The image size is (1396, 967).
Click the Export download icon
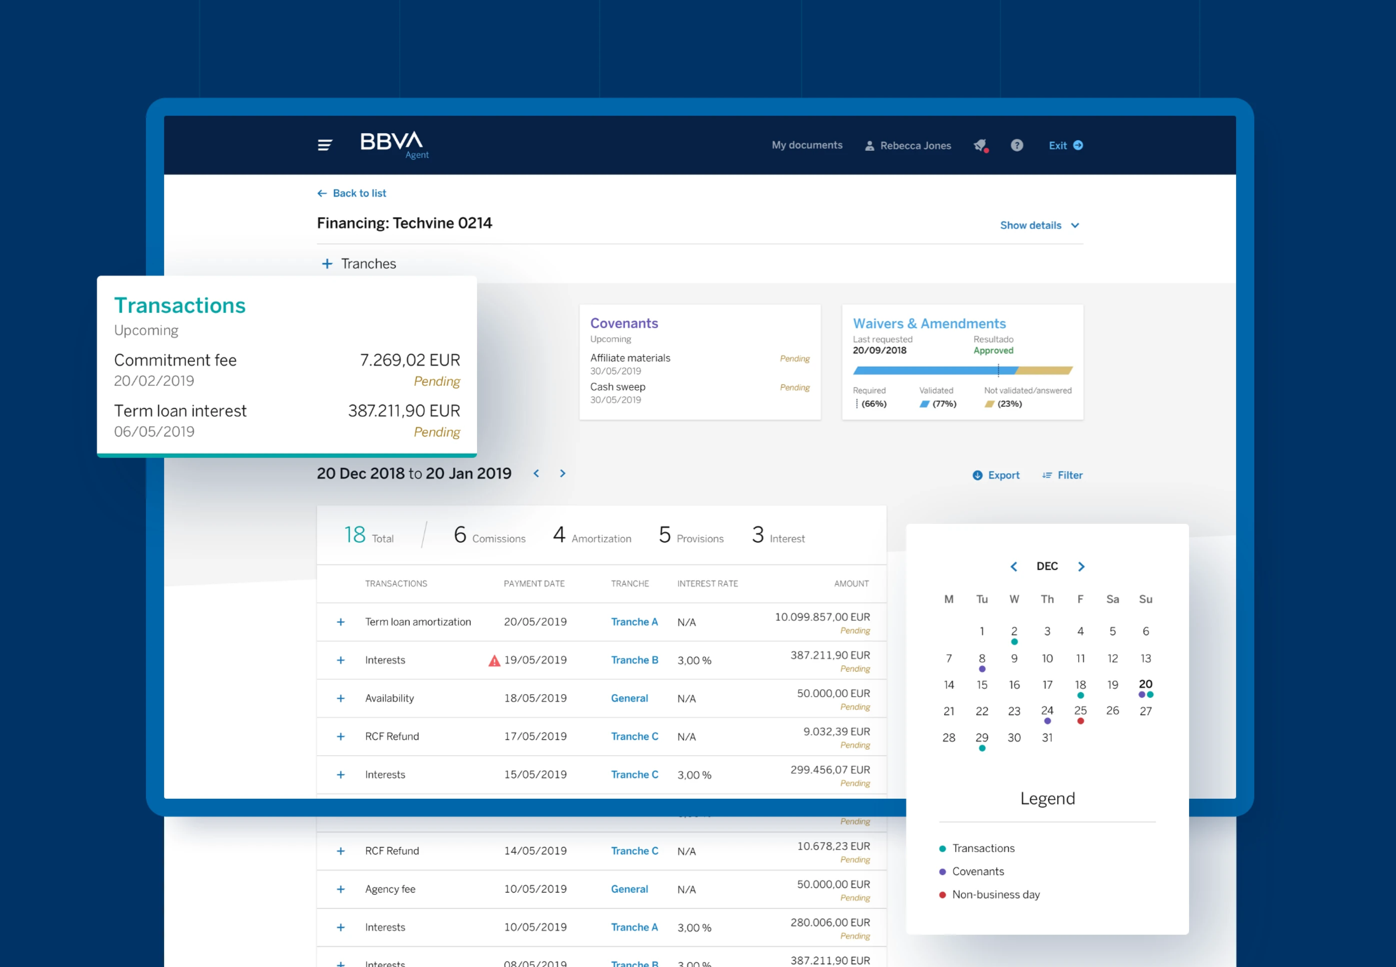(977, 476)
